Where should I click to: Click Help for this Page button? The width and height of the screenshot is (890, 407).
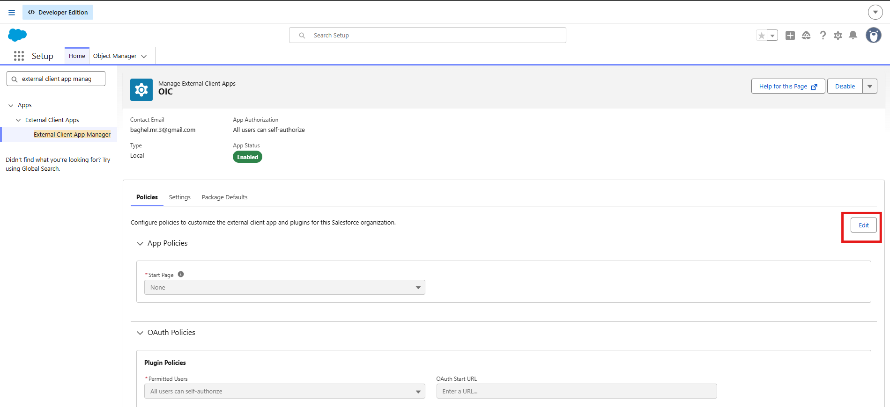[788, 86]
